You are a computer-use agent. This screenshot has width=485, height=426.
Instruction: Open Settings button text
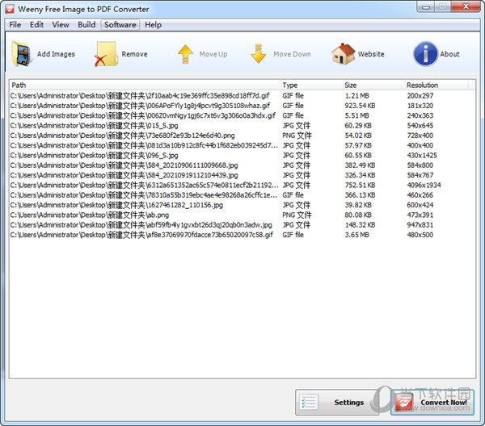[x=349, y=403]
